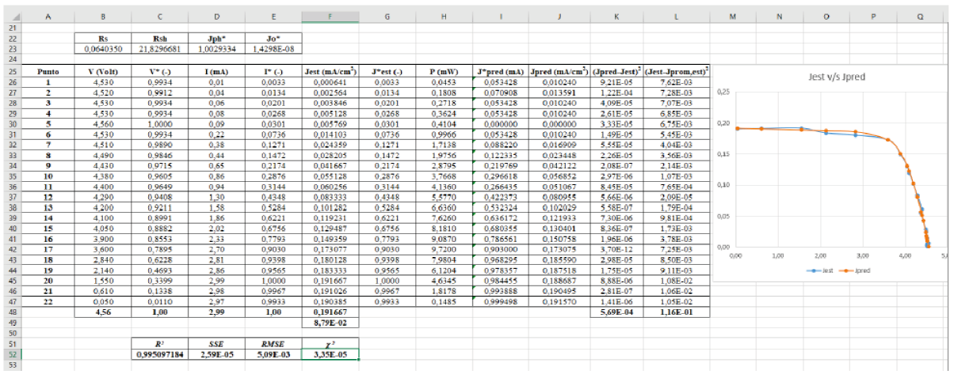Click the R² result 0,995097184

pyautogui.click(x=160, y=355)
